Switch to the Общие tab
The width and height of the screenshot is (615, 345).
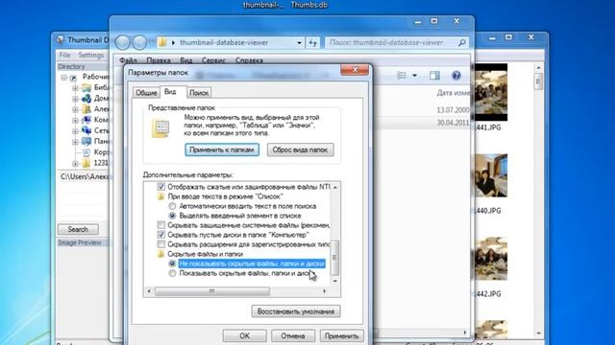(x=146, y=93)
